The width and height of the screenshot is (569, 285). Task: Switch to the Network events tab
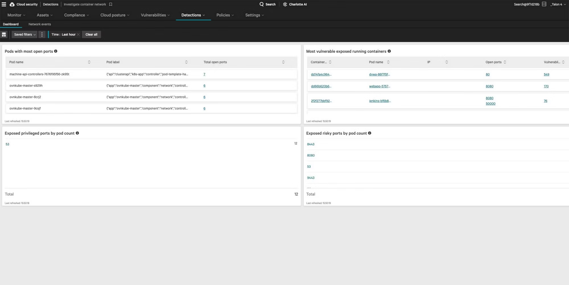pyautogui.click(x=40, y=24)
